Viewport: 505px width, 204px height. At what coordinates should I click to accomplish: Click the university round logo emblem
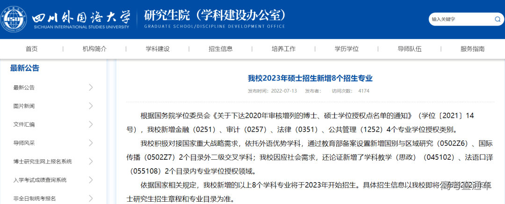tap(14, 19)
